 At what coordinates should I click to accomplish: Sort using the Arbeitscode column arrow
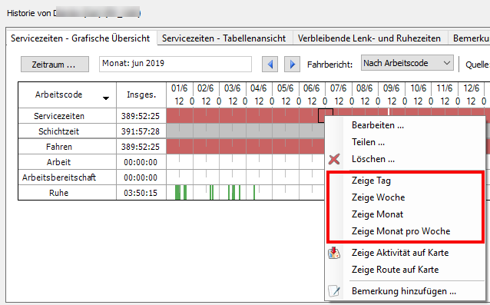point(106,98)
